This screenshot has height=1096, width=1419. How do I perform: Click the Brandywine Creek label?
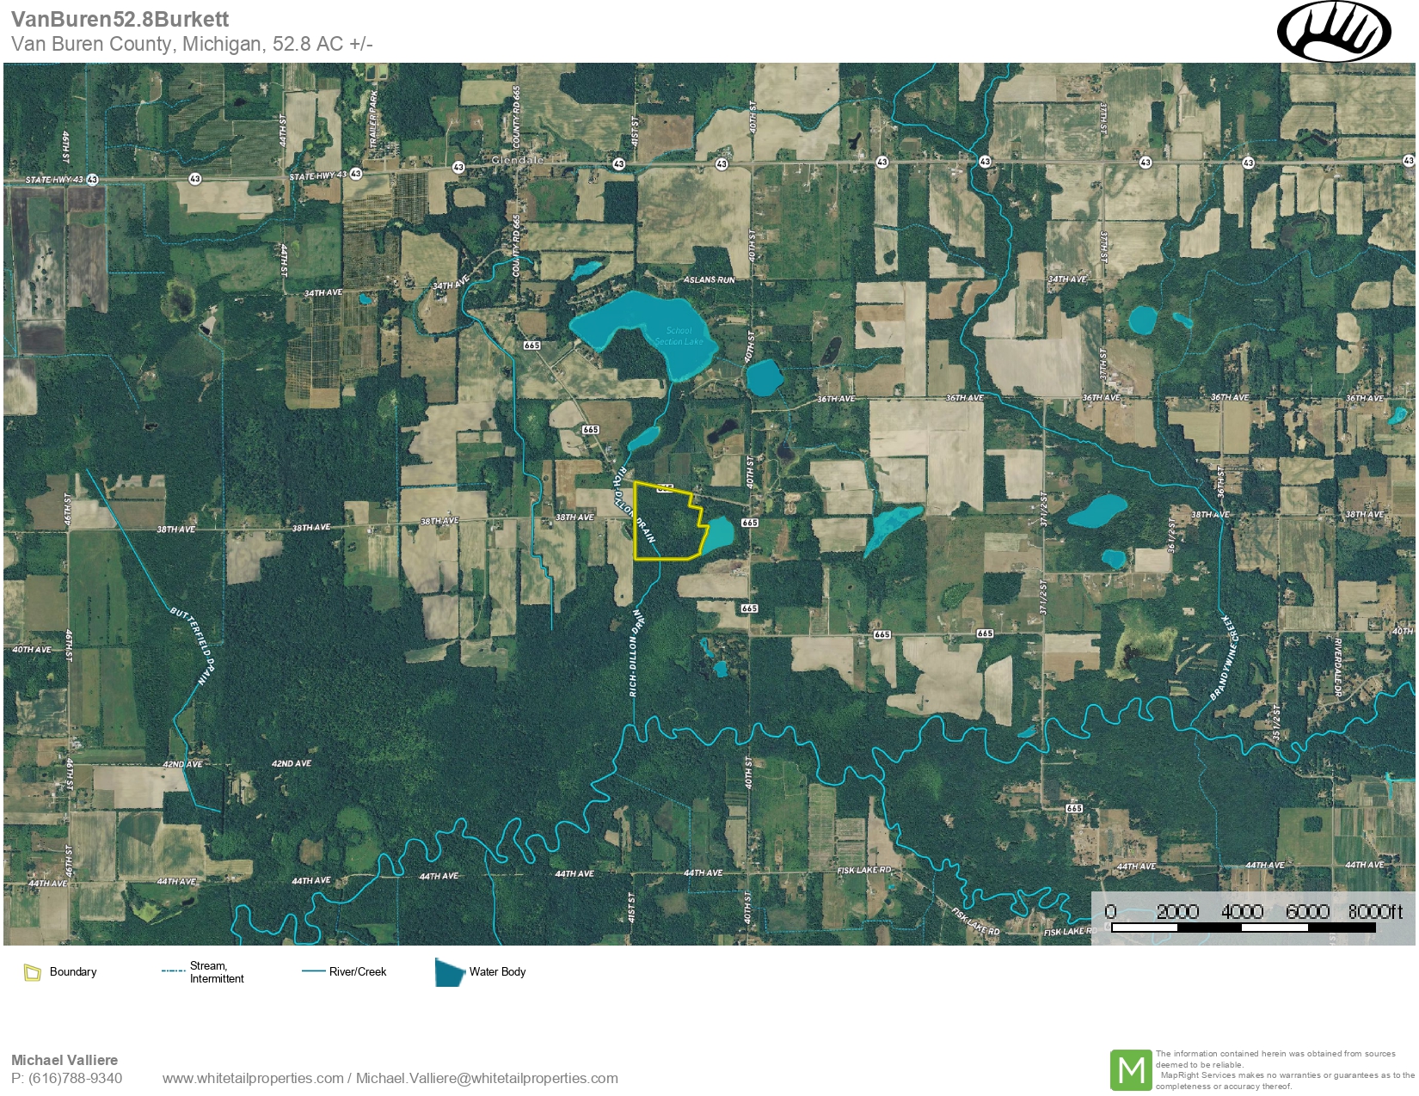[x=1224, y=658]
